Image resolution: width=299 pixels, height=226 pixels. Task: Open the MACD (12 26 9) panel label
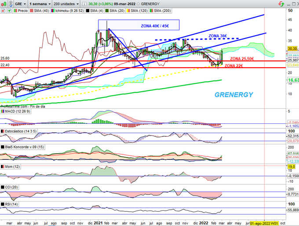point(16,111)
